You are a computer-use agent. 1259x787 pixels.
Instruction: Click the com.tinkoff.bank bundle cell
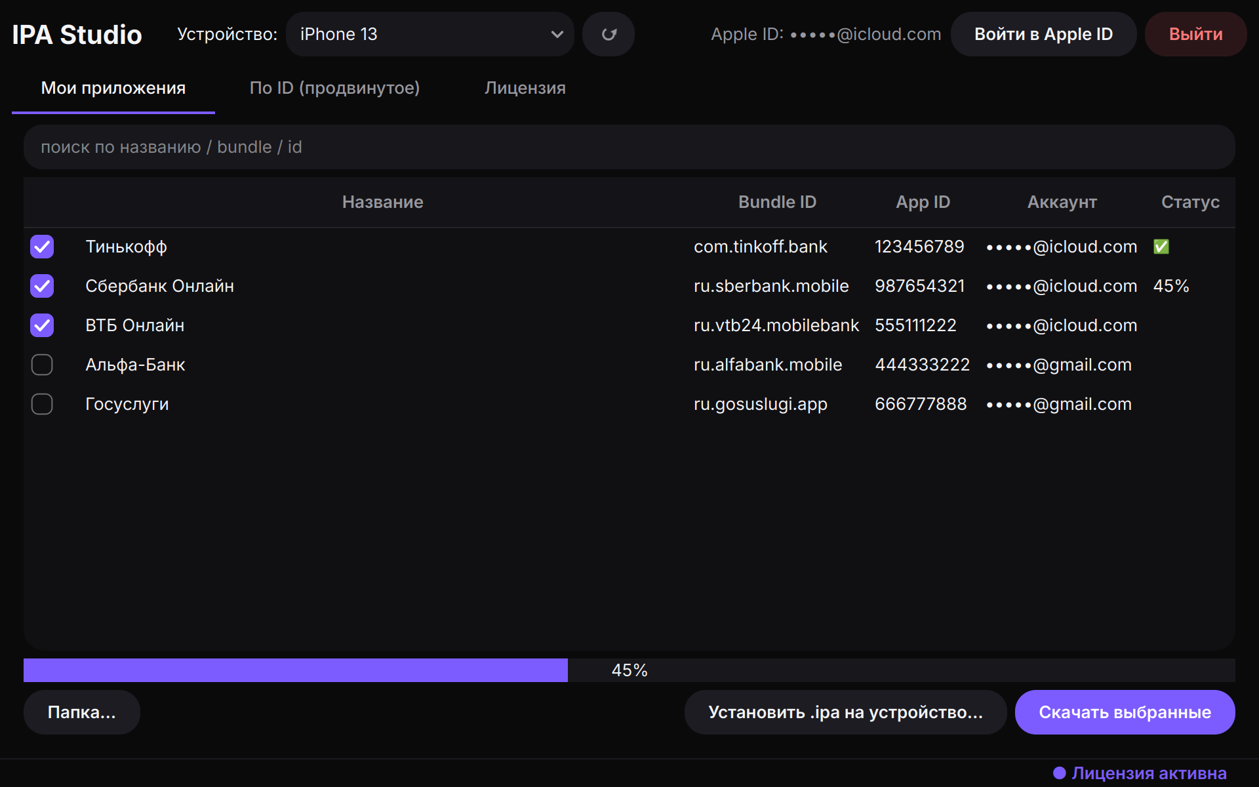[x=761, y=247]
